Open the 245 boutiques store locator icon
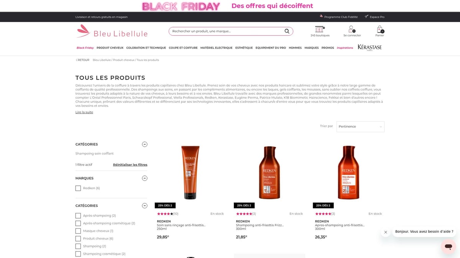The width and height of the screenshot is (460, 258). pos(320,29)
